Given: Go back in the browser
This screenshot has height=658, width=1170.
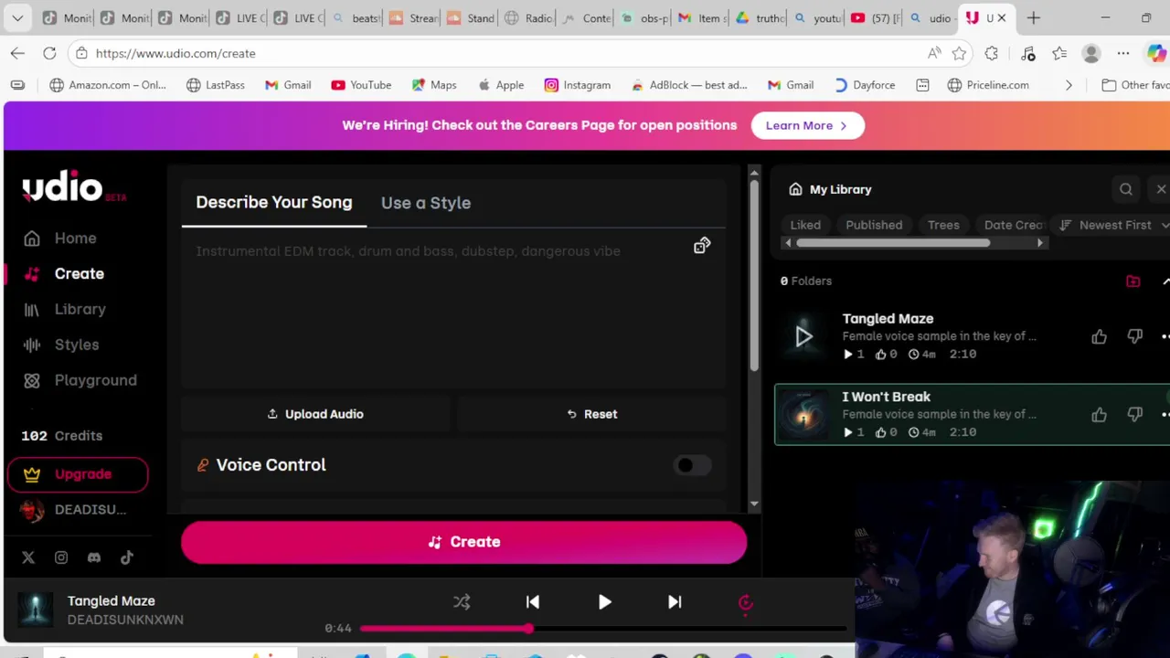Looking at the screenshot, I should click(17, 53).
